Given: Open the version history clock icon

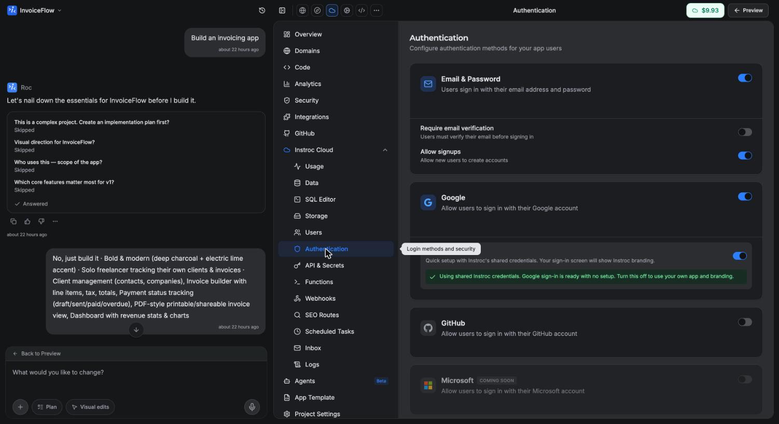Looking at the screenshot, I should coord(262,10).
